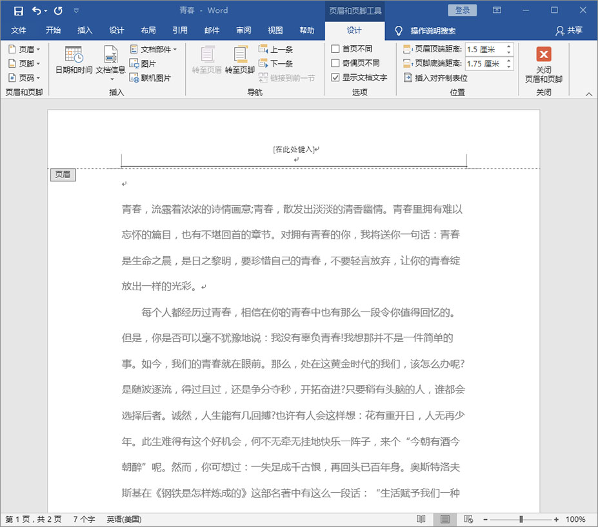Zoom in with the plus button

[557, 519]
